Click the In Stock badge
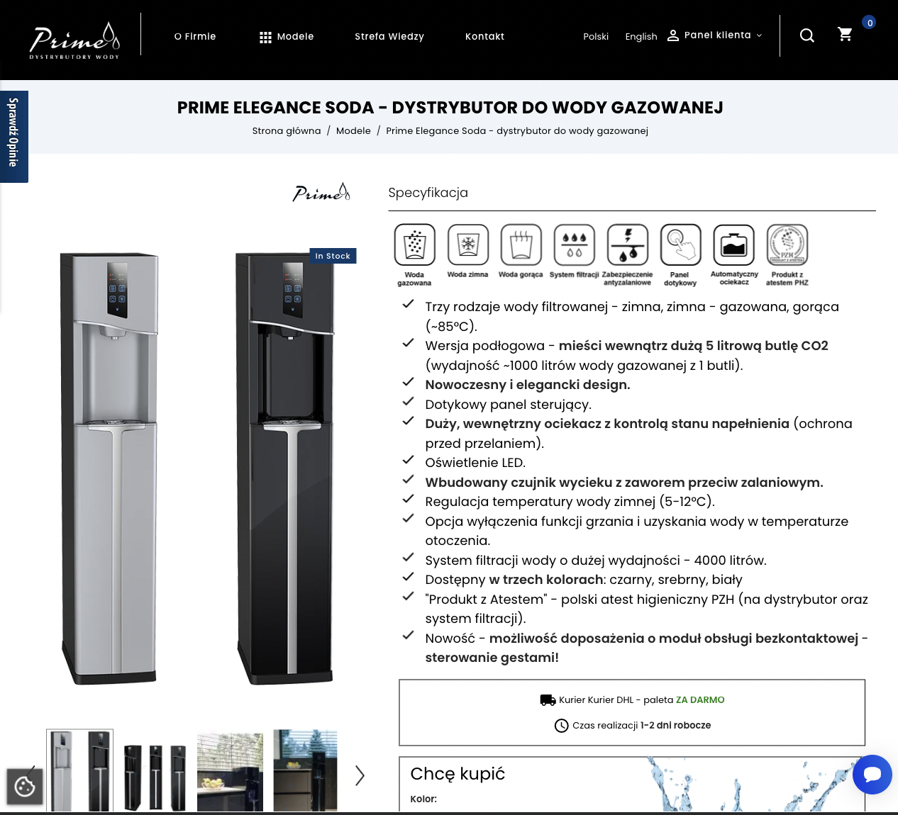 [333, 256]
